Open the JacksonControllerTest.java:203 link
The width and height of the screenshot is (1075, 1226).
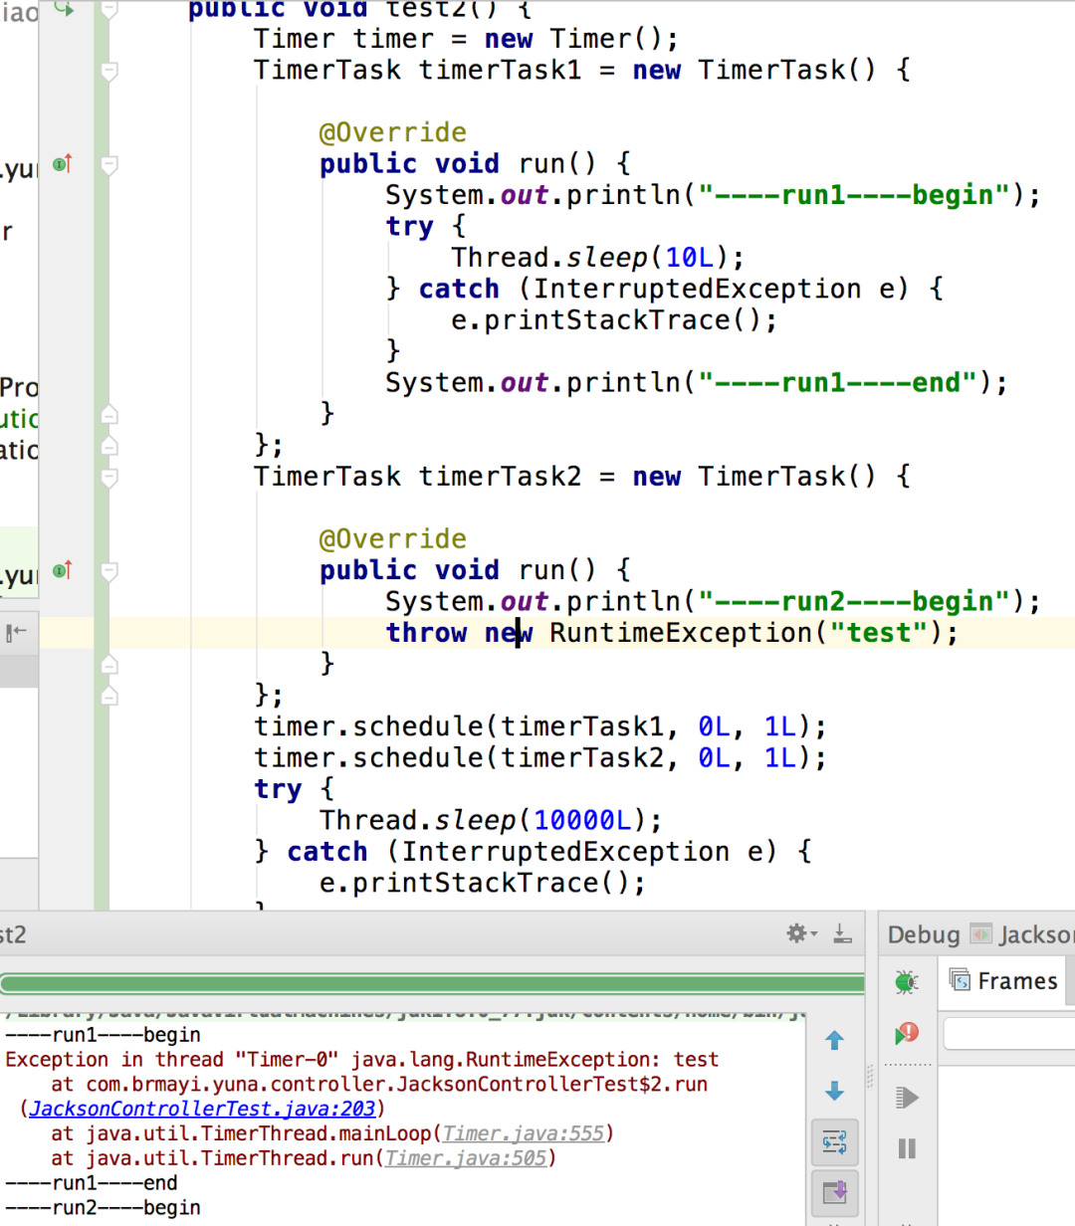pyautogui.click(x=203, y=1109)
